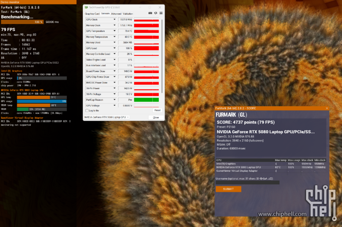Click the Preset: P2160 line
This screenshot has height=227, width=342.
click(226, 127)
